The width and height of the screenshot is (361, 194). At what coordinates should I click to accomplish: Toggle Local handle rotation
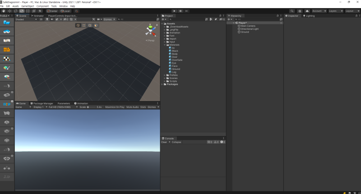tap(65, 11)
